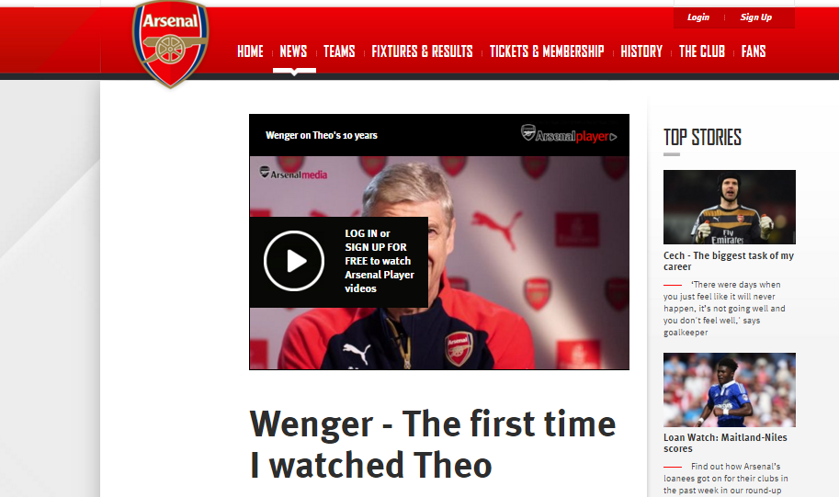
Task: Navigate to The Club section
Action: (701, 51)
